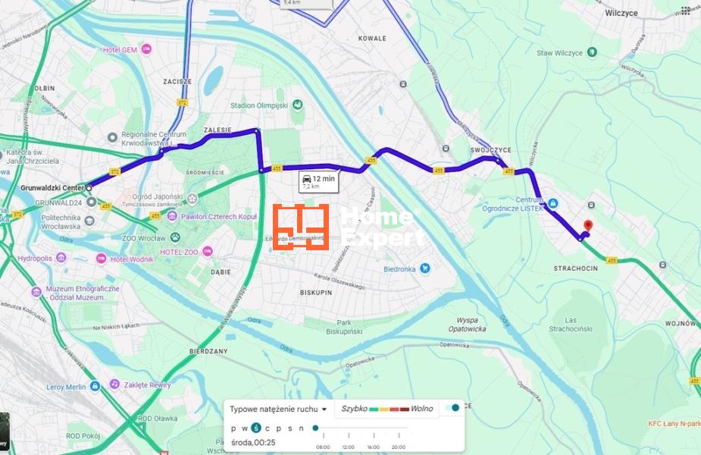Open the Typowe natężenie ruchu dropdown
The image size is (701, 455).
pos(278,409)
